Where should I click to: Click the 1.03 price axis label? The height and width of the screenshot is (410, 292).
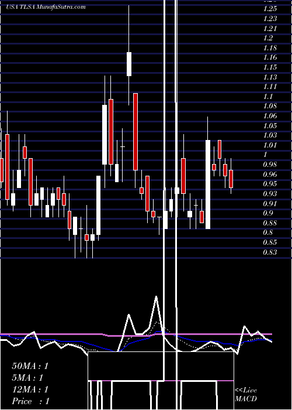[270, 135]
